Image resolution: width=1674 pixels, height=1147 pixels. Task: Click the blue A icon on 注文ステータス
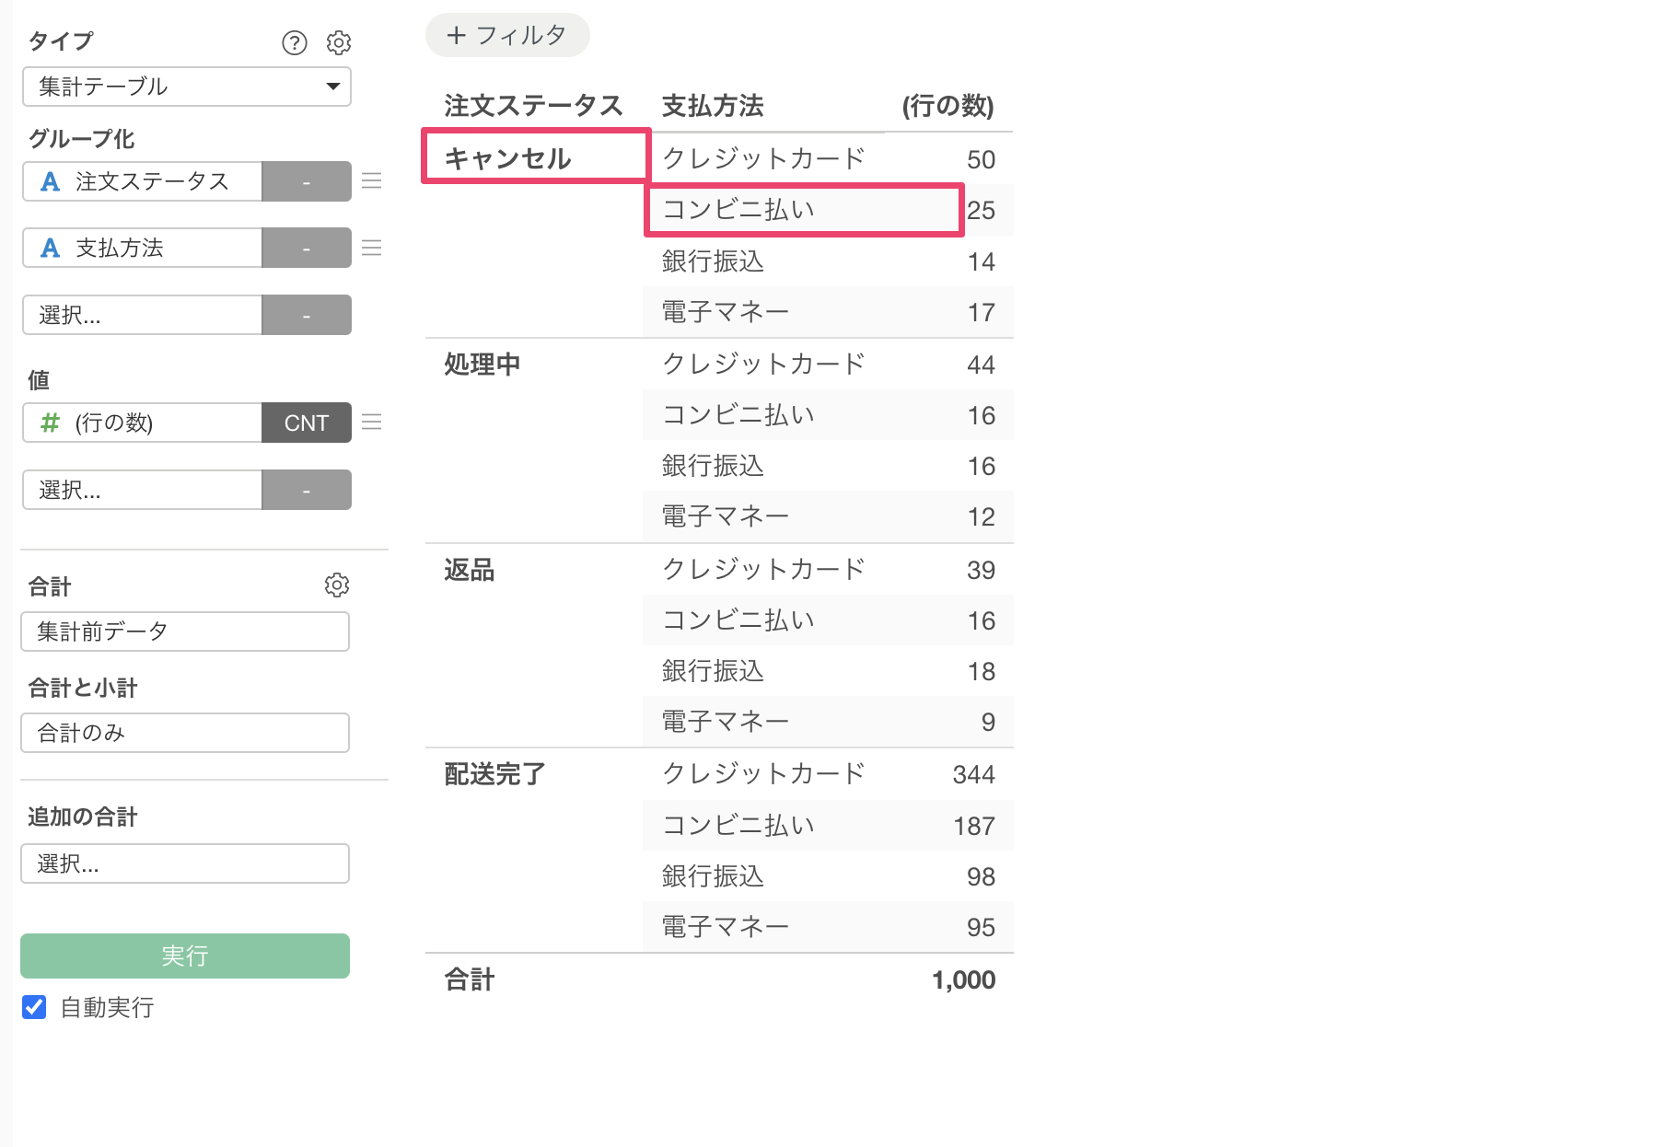[51, 182]
